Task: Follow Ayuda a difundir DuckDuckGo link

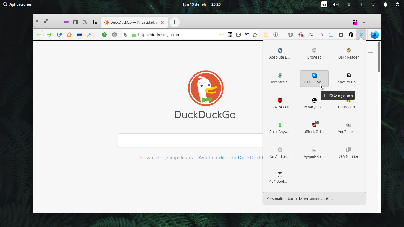Action: [230, 158]
